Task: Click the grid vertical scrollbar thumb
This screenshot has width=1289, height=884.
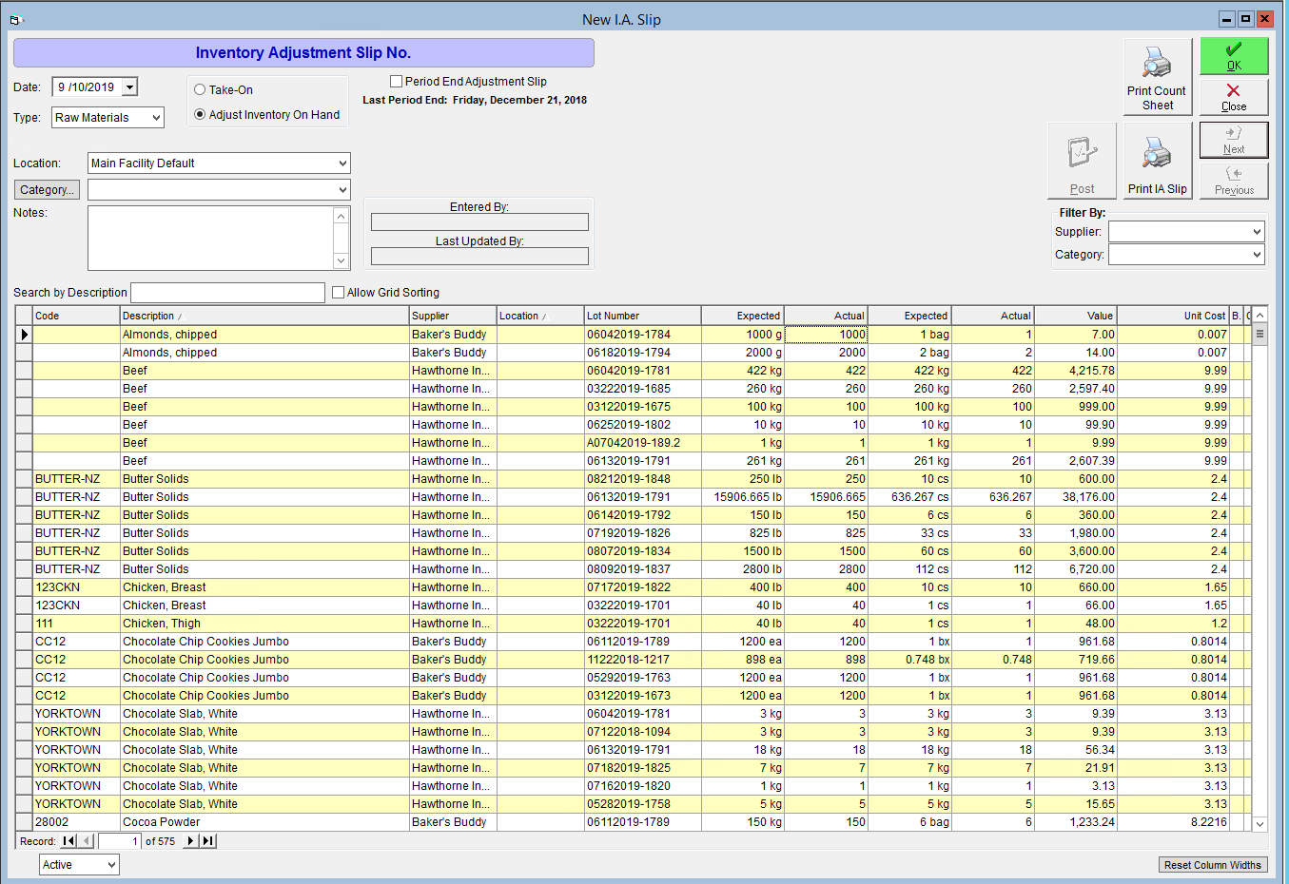Action: pos(1260,335)
